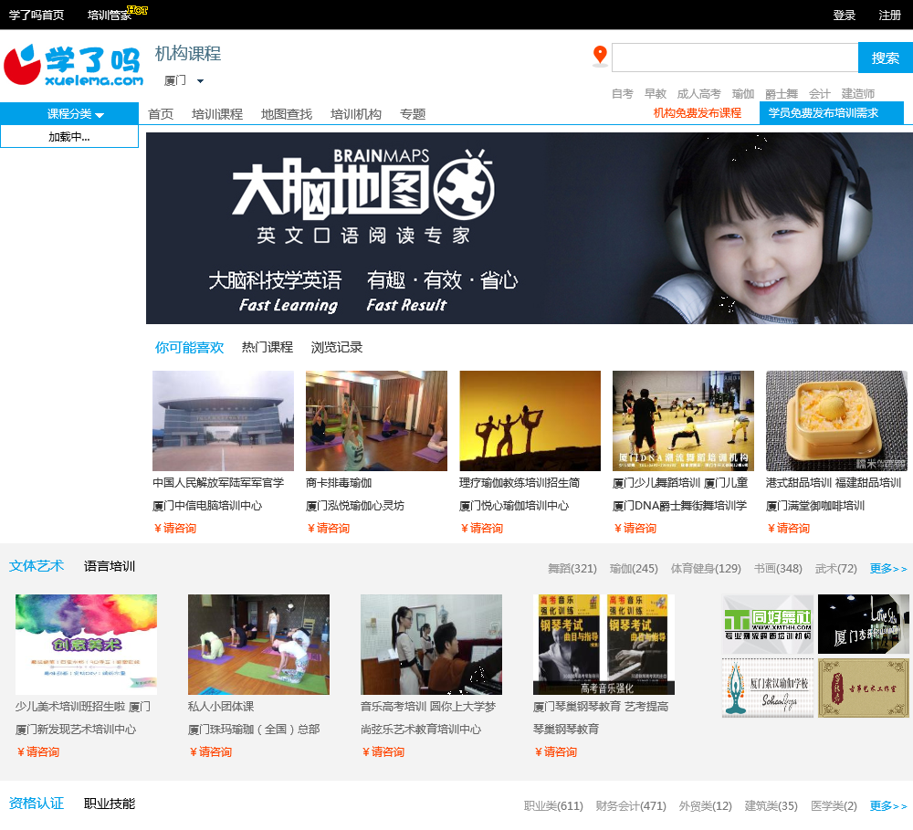Screen dimensions: 913x830
Task: Click 厦门悦心瑜伽培训中心 institution link
Action: pyautogui.click(x=513, y=506)
